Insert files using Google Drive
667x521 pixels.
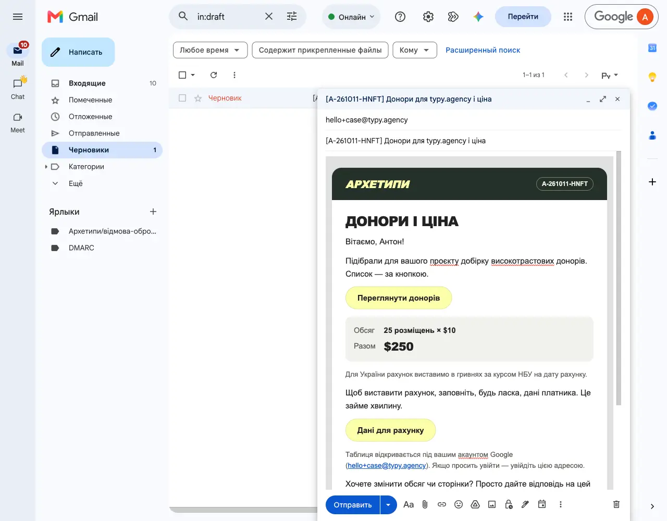(x=475, y=504)
